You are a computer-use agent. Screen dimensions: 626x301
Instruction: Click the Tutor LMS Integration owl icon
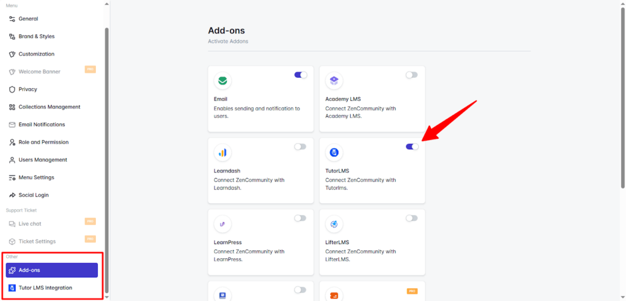point(12,288)
